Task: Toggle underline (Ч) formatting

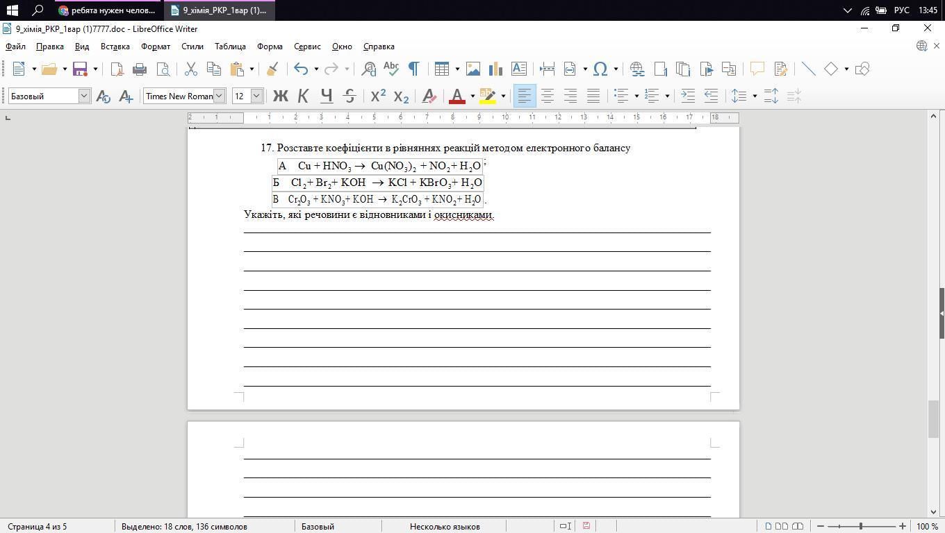Action: (327, 96)
